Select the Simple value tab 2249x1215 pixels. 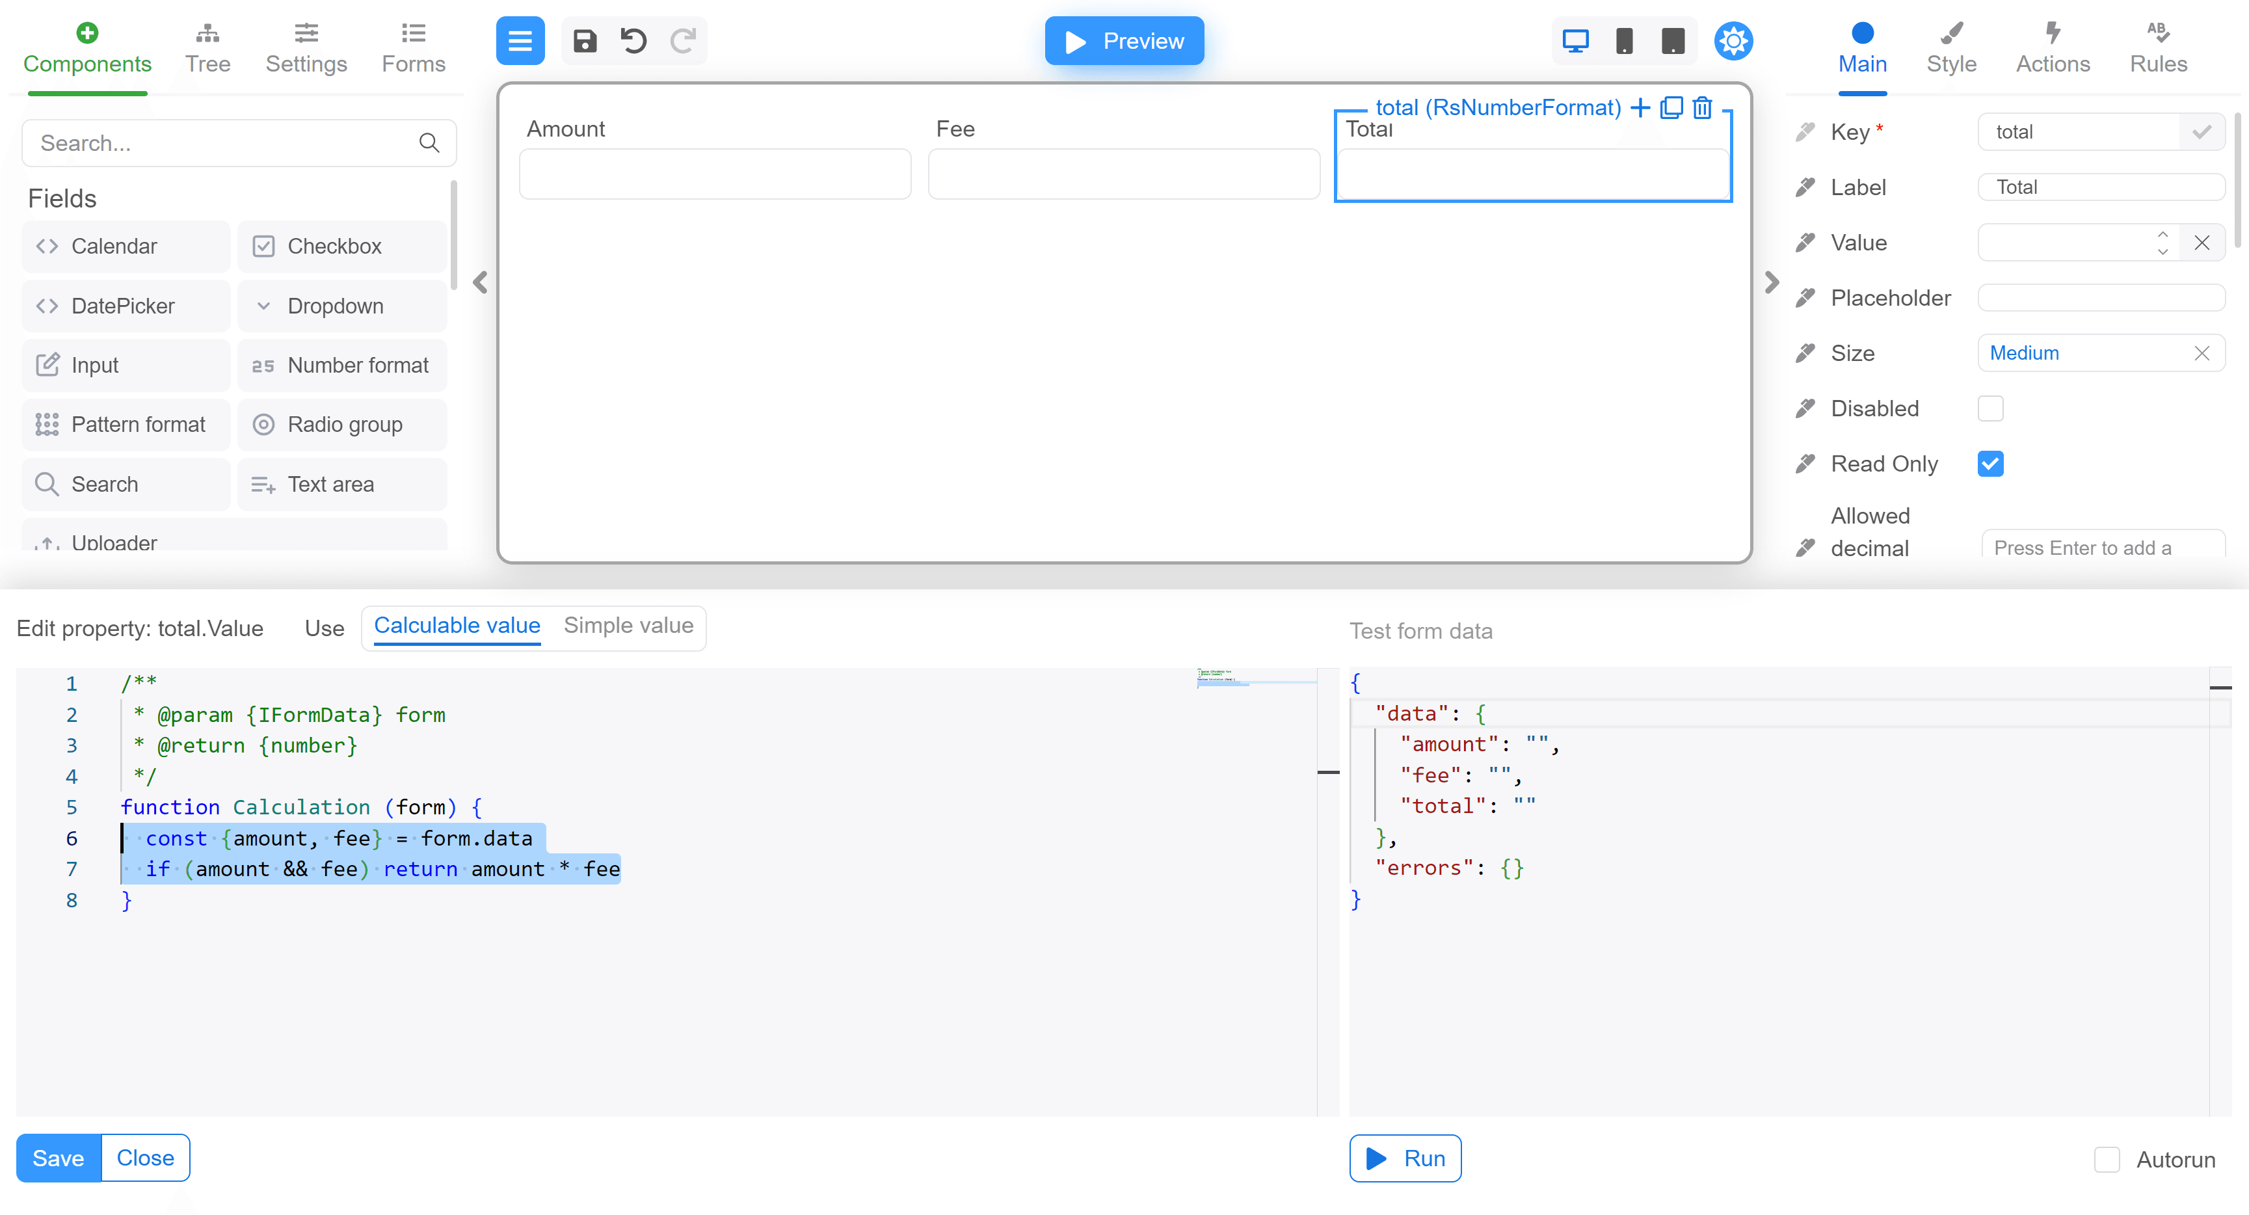click(x=628, y=626)
